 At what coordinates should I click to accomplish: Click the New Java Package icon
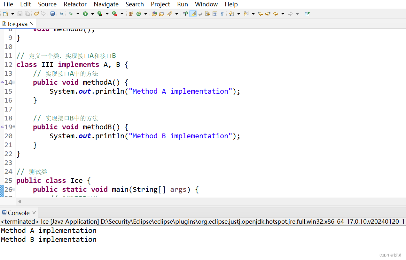tap(131, 14)
